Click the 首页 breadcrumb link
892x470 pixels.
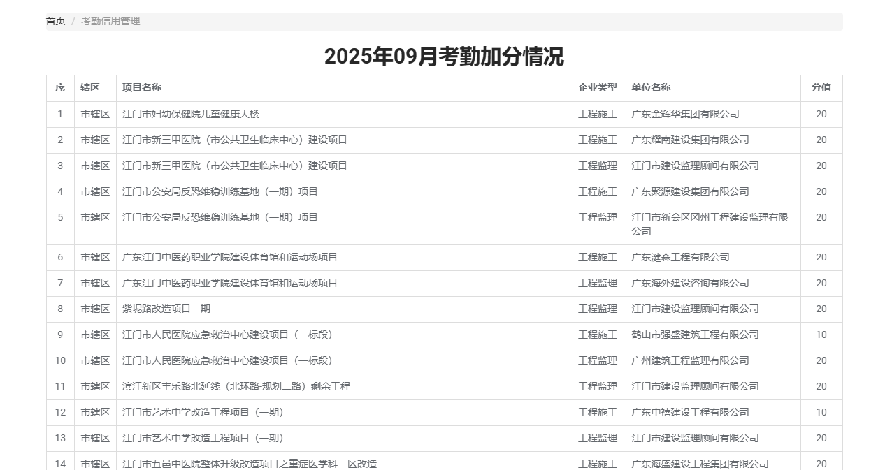[x=55, y=21]
